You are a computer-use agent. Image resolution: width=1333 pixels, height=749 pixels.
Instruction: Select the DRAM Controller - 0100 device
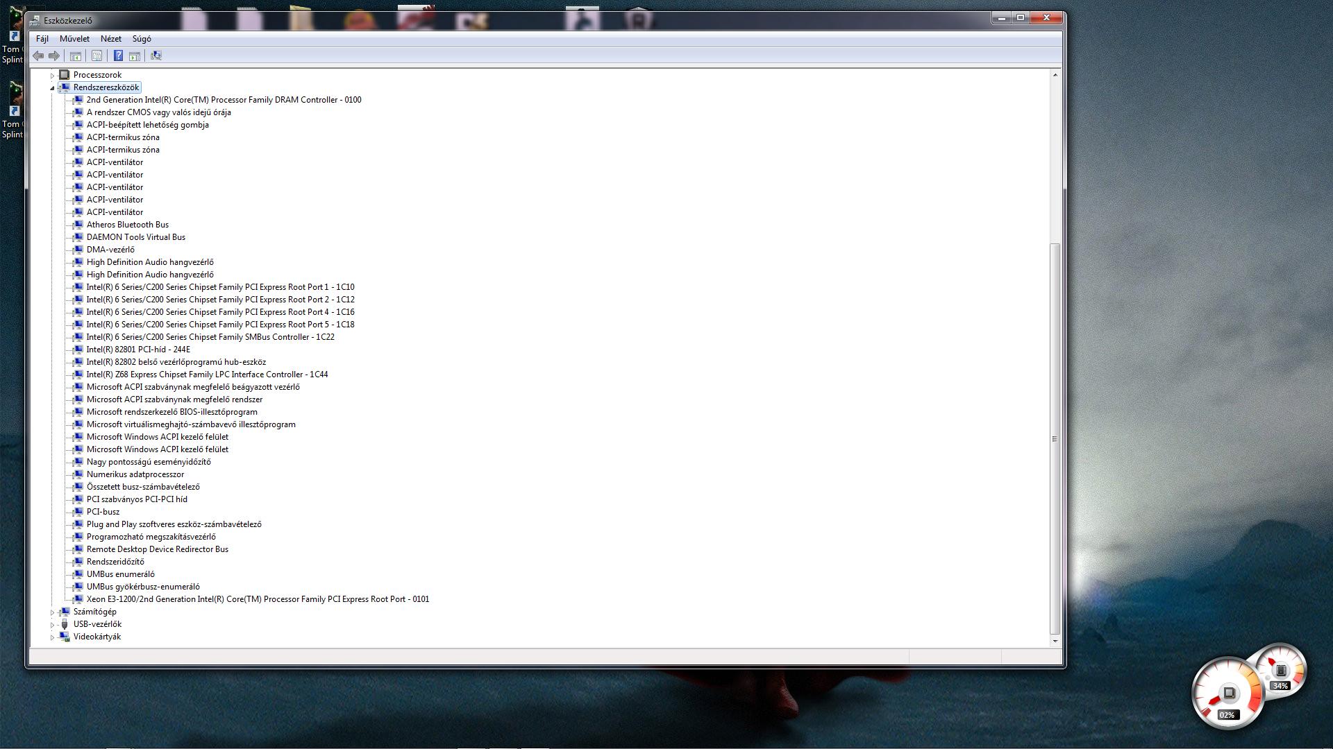click(x=224, y=100)
